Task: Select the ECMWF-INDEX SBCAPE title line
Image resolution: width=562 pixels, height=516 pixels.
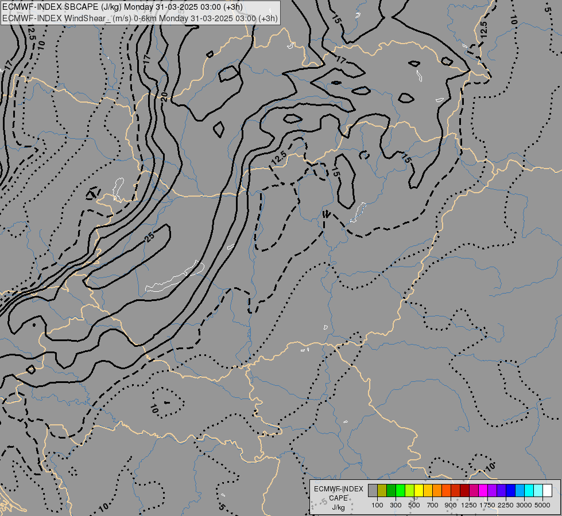Action: [x=122, y=7]
